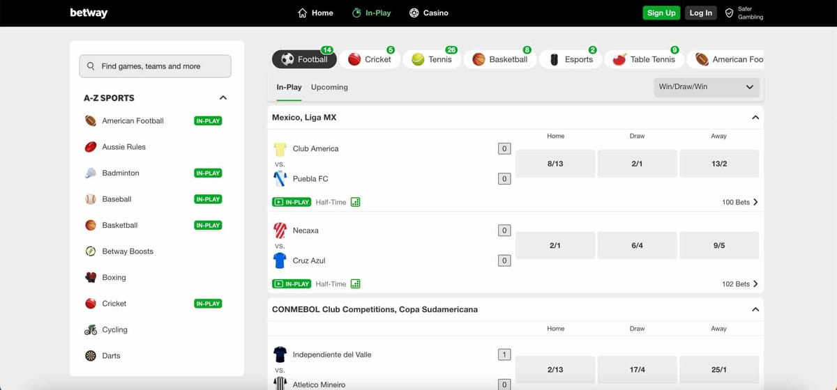Click Atletico Mineiro striped jersey icon
Image resolution: width=837 pixels, height=390 pixels.
click(280, 384)
